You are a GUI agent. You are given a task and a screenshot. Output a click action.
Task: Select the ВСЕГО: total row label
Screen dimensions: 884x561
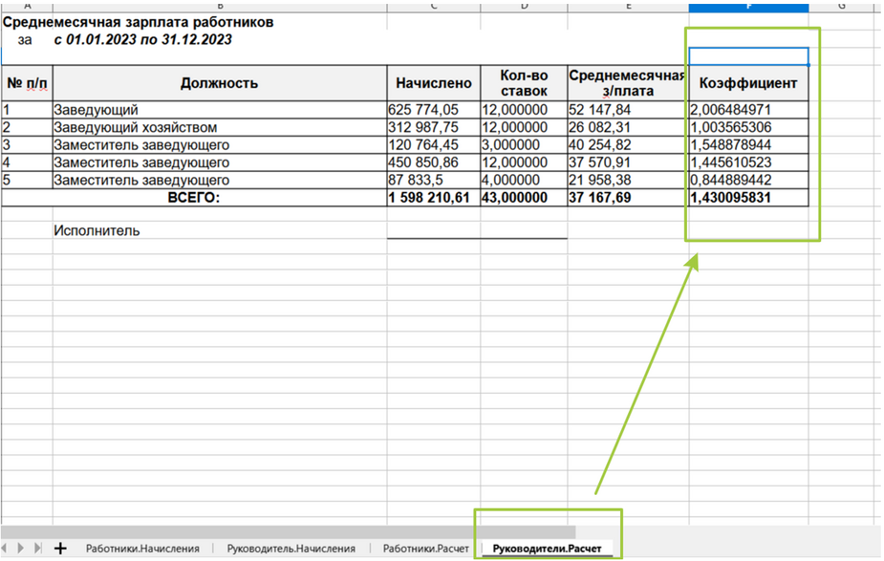pos(194,198)
